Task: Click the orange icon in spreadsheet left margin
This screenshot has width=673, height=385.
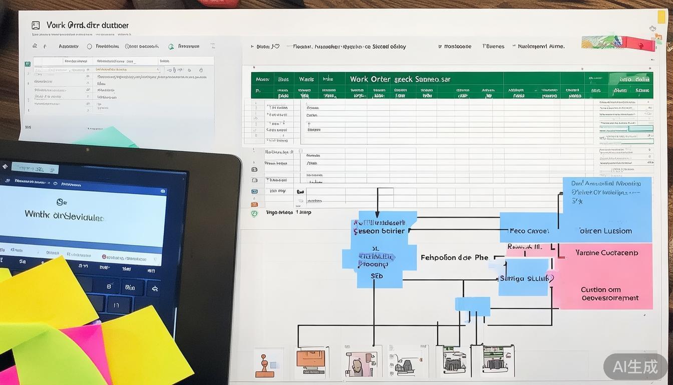Action: click(254, 204)
